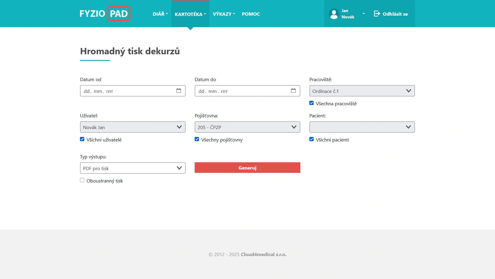Click inside the Datum od date field

pyautogui.click(x=124, y=91)
